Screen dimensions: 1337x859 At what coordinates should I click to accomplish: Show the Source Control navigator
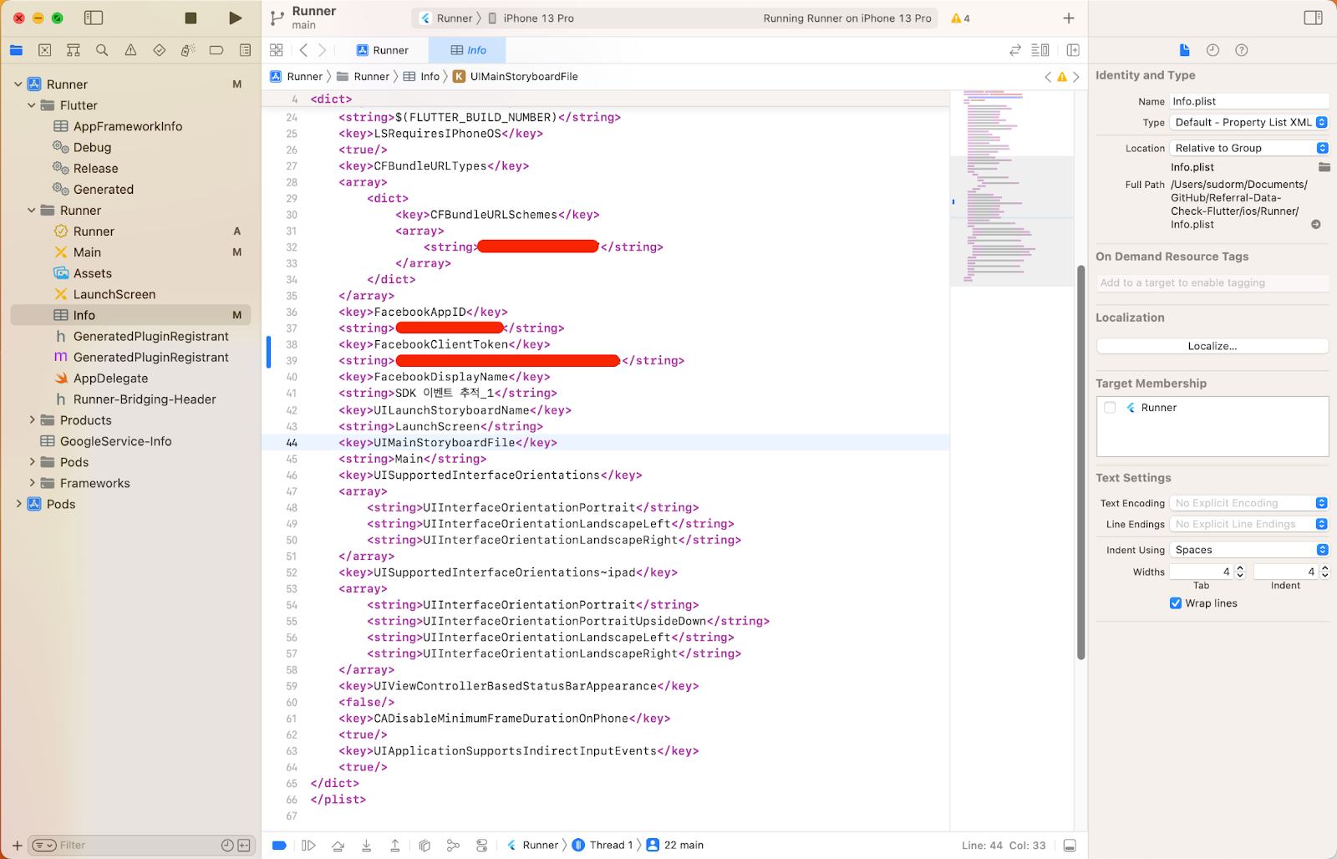[45, 50]
